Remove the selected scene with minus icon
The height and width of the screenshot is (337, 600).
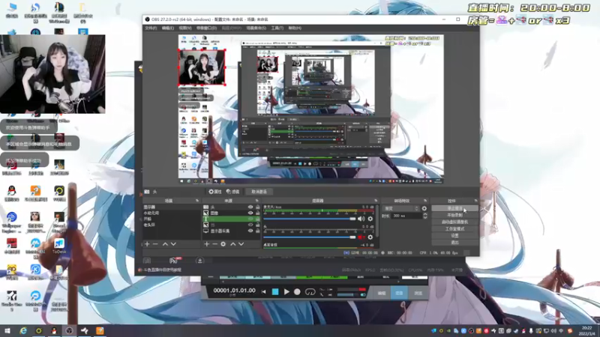155,244
